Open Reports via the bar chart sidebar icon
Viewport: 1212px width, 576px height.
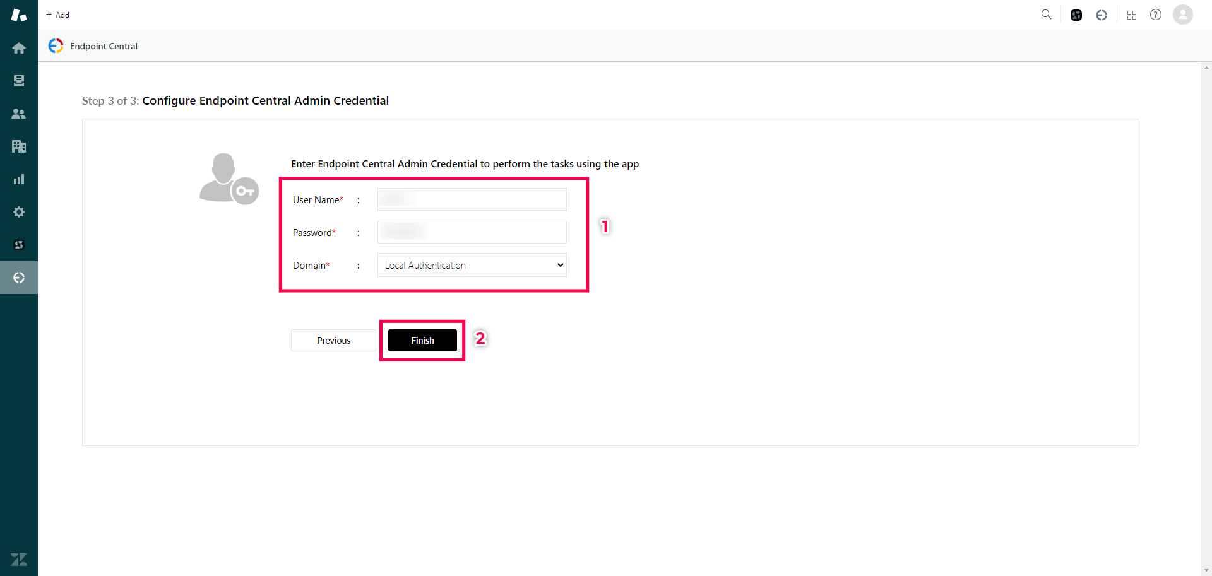(x=19, y=179)
